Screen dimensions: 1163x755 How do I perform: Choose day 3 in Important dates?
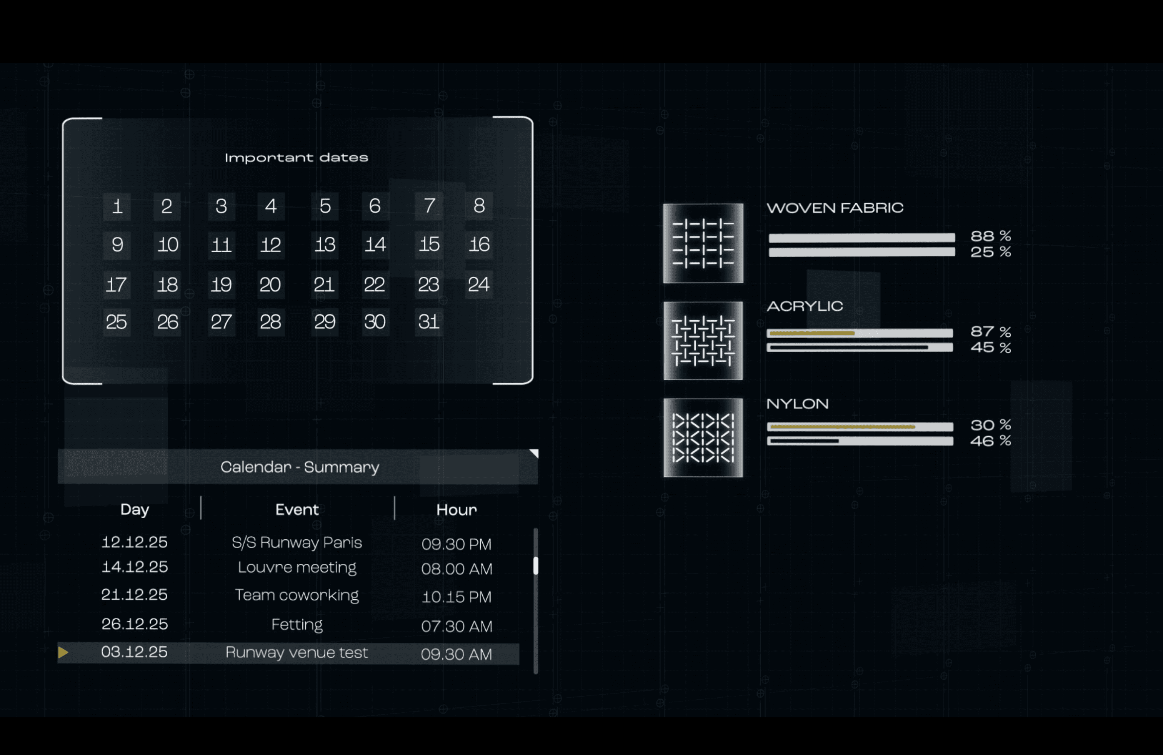pos(222,206)
